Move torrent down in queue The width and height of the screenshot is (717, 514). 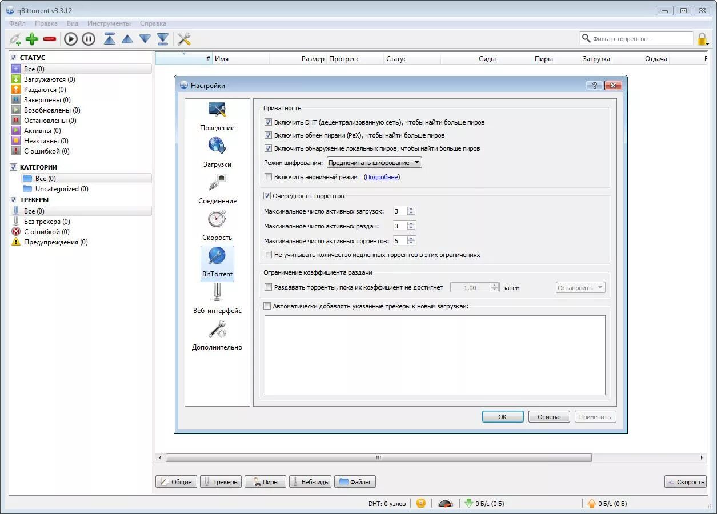tap(145, 39)
